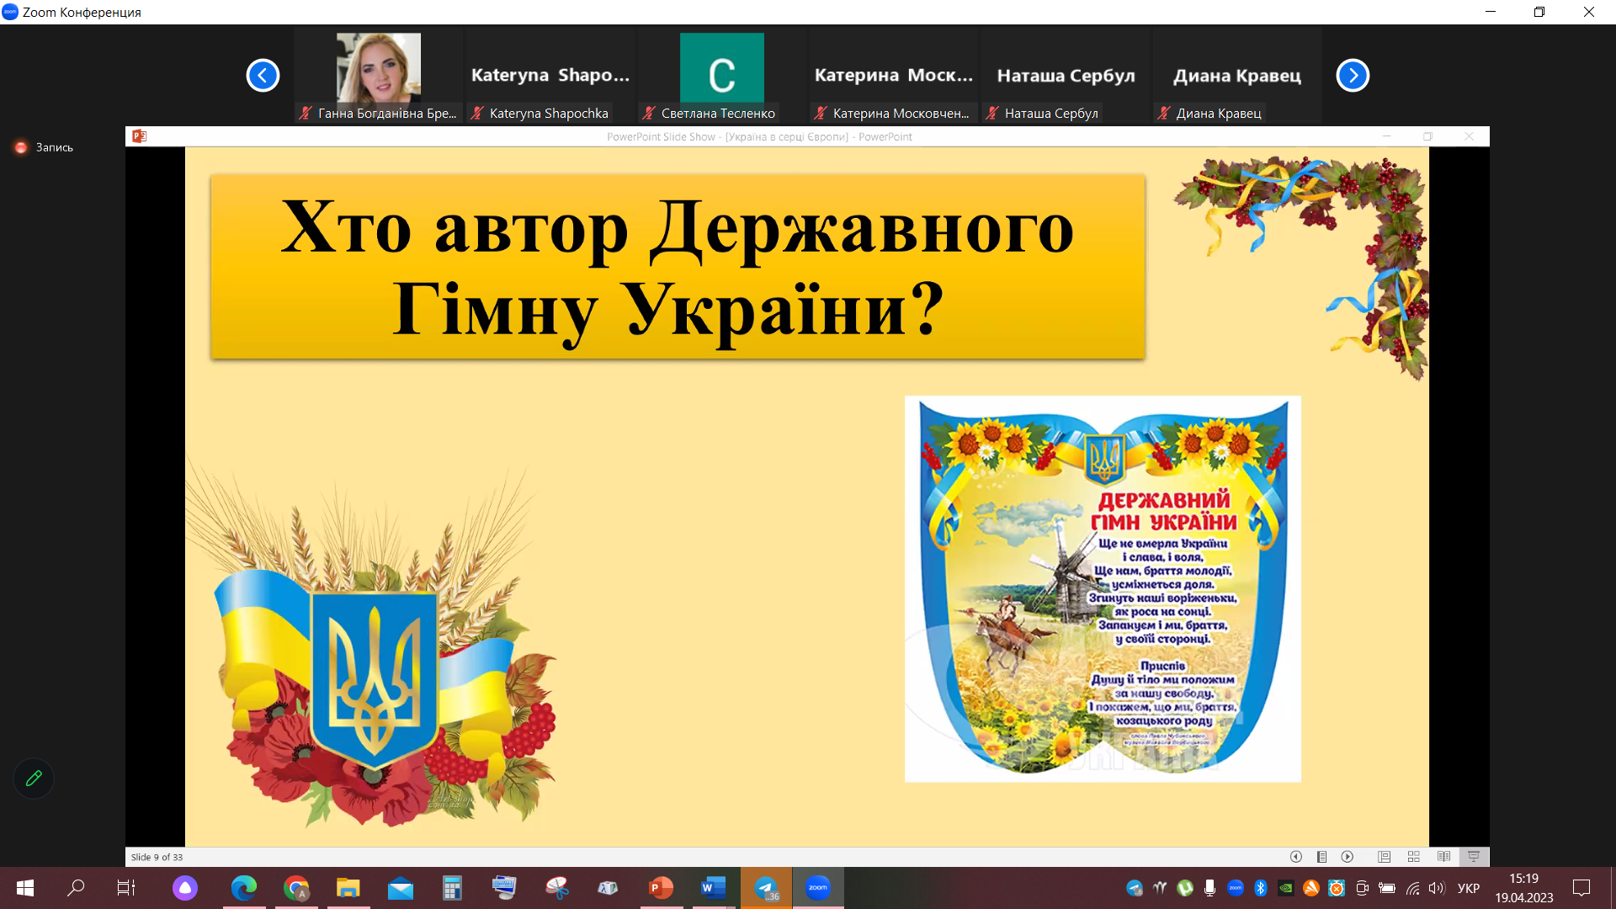Click the Slide Show view button
1616x909 pixels.
[1474, 857]
